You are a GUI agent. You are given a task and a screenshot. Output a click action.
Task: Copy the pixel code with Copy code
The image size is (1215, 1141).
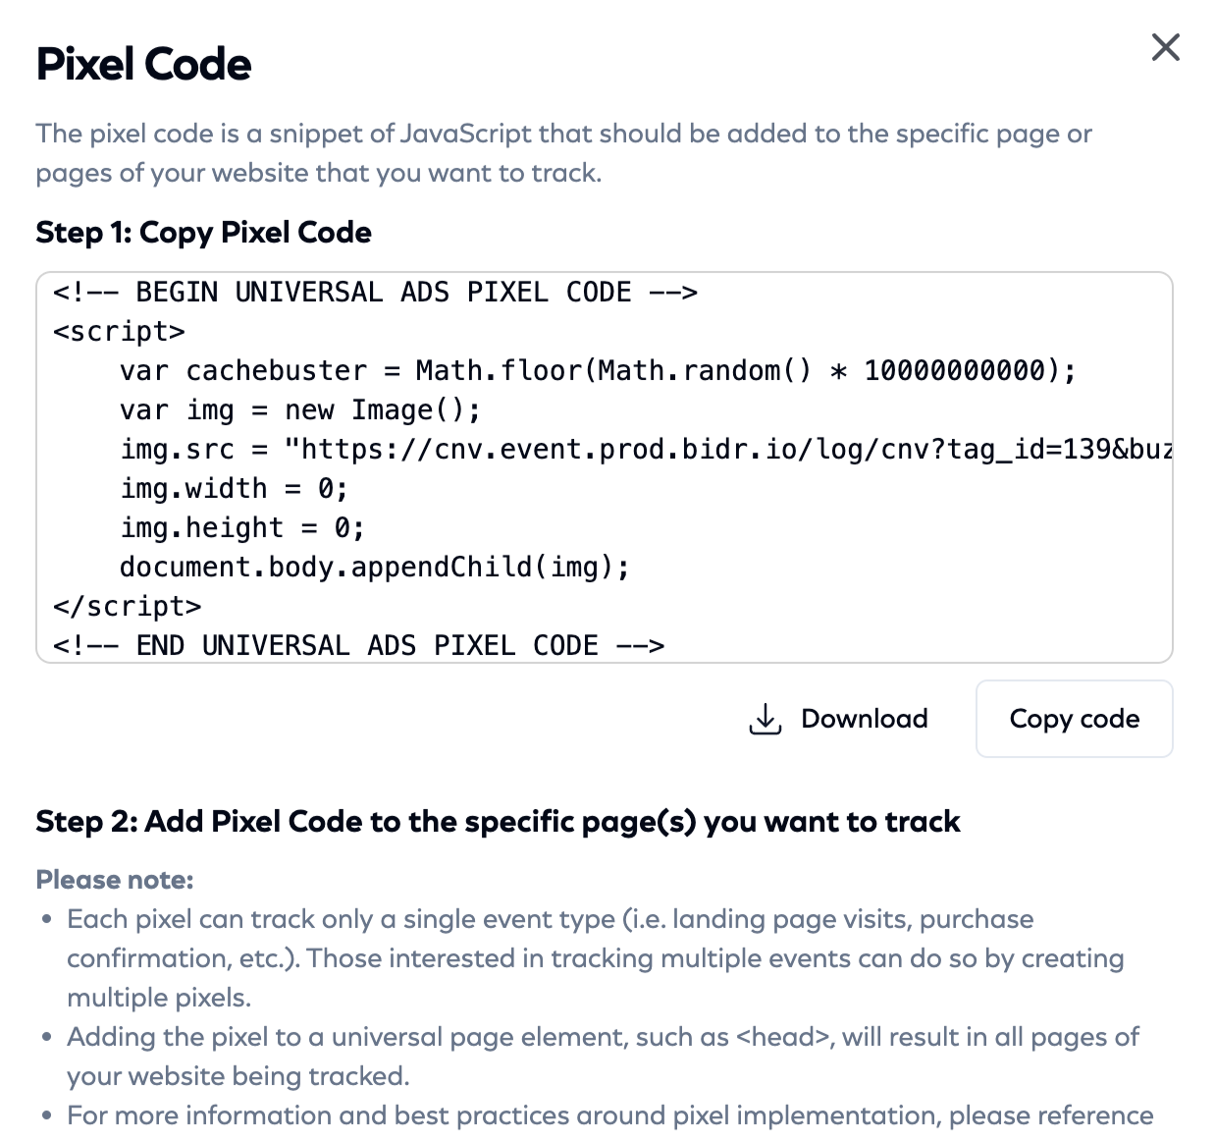[x=1074, y=719]
